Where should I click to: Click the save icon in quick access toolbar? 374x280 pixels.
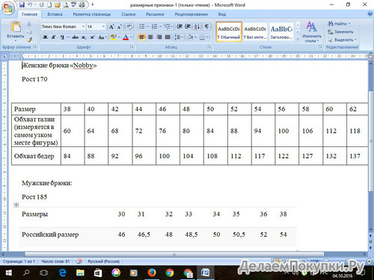22,4
